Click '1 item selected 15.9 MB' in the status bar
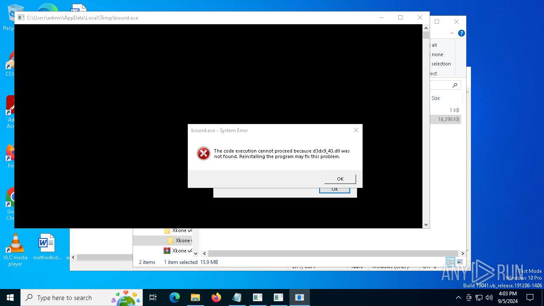Image resolution: width=544 pixels, height=306 pixels. tap(191, 262)
